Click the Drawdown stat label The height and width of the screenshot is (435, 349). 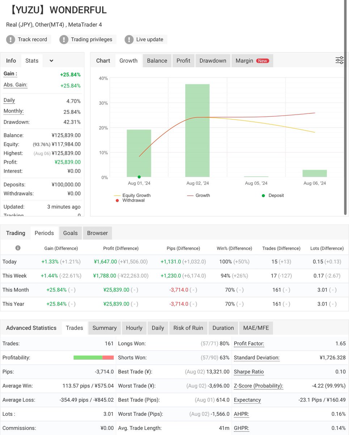[17, 122]
